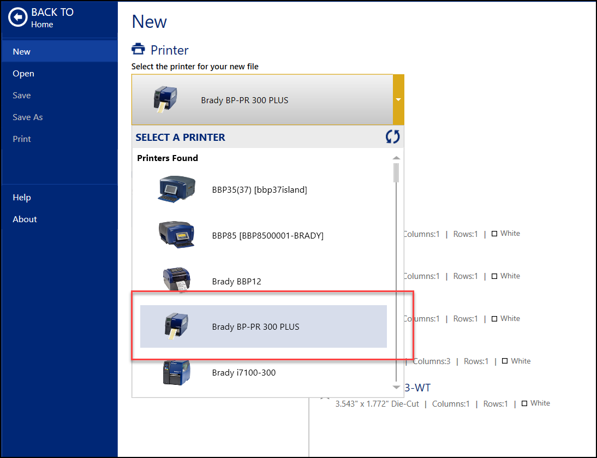Refresh the printers list
Screen dimensions: 597x458
click(392, 136)
